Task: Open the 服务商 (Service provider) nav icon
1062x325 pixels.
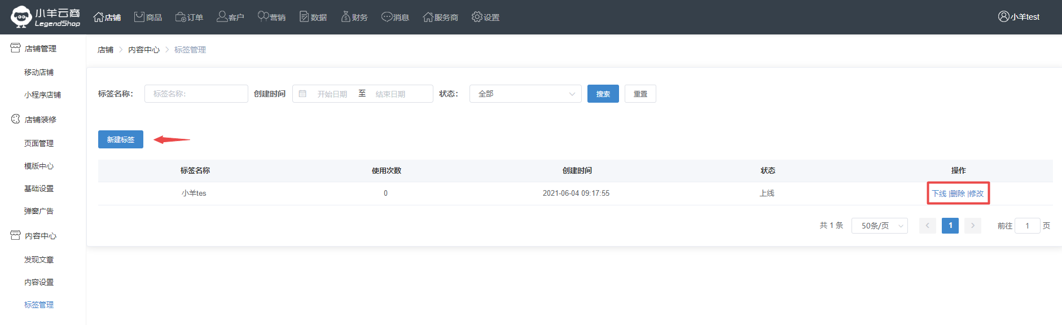Action: click(428, 17)
